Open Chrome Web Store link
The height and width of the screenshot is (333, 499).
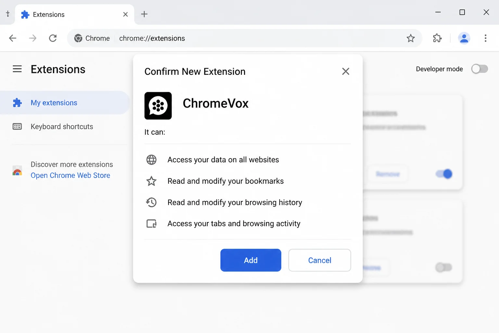[70, 175]
